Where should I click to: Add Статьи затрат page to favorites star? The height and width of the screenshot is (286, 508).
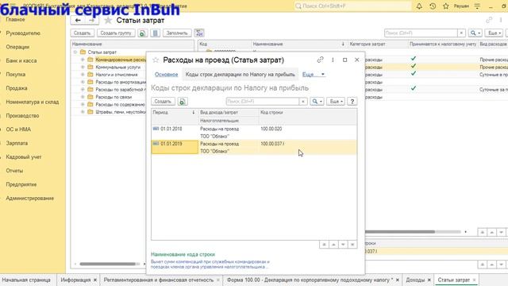pyautogui.click(x=108, y=21)
